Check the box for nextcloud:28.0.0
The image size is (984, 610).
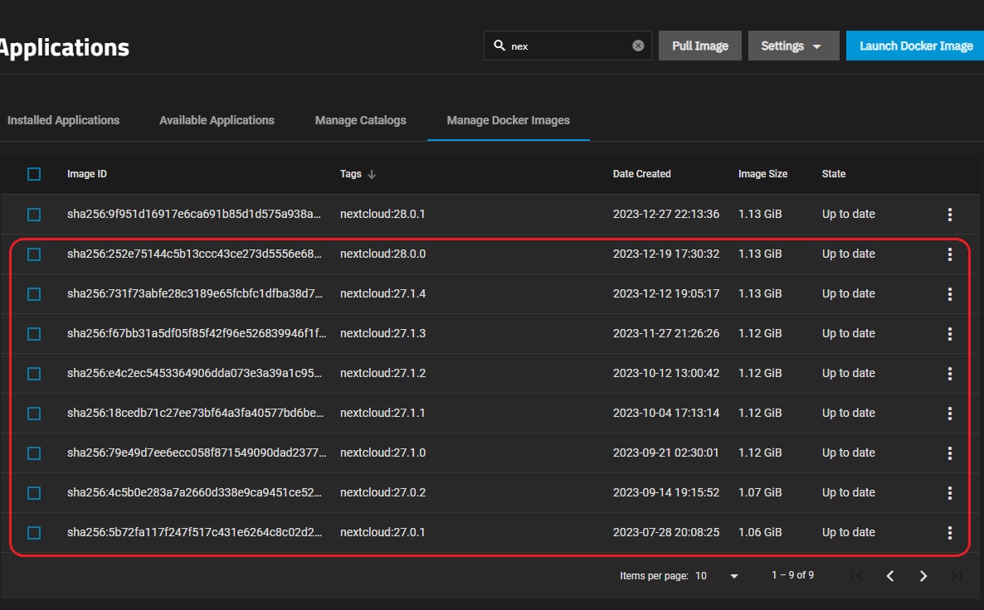pos(34,254)
